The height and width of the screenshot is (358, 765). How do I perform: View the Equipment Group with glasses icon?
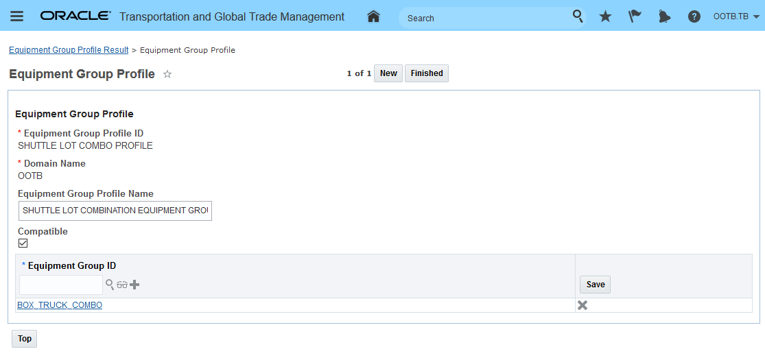(122, 285)
